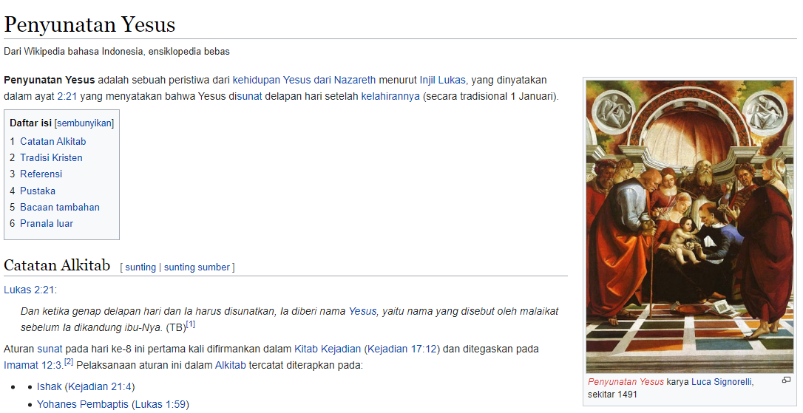Follow the kehidupan Yesus dari Nazareth link
The width and height of the screenshot is (803, 413).
tap(304, 80)
